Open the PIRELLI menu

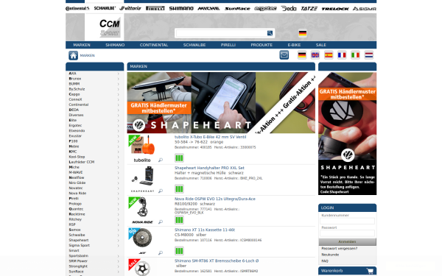coord(228,45)
